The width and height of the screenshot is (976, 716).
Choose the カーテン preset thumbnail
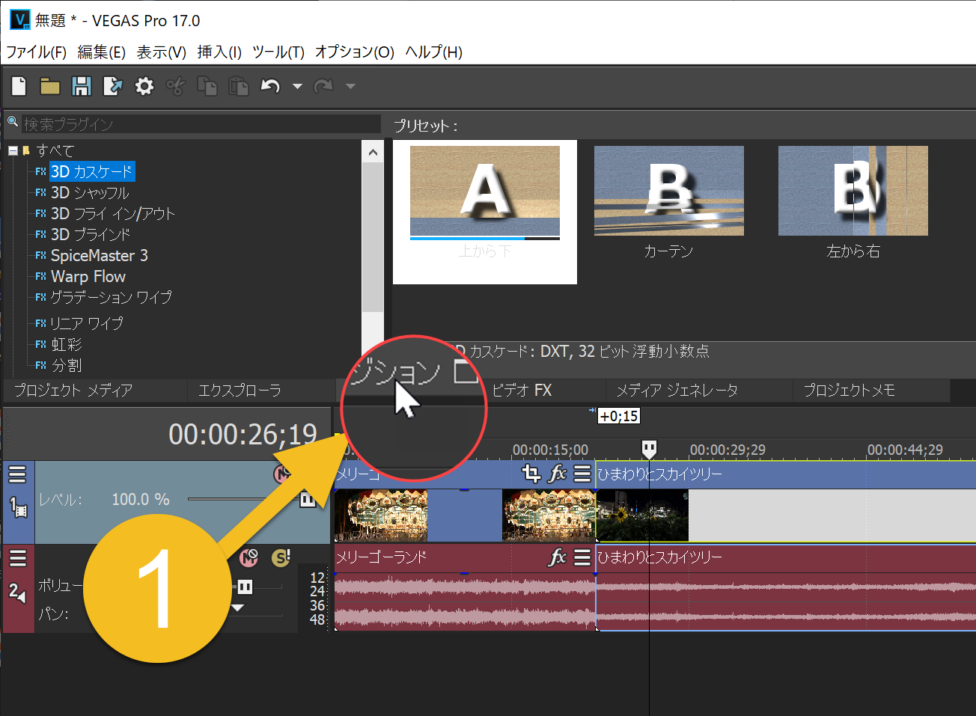pos(669,191)
